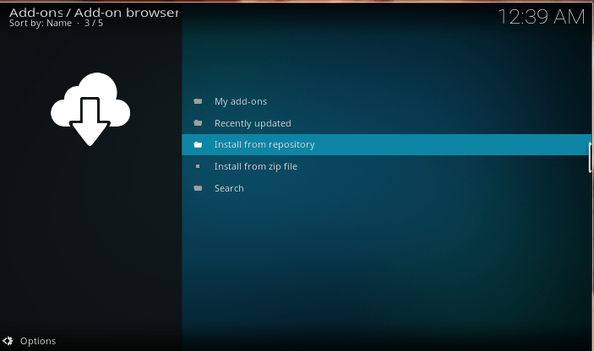The height and width of the screenshot is (351, 594).
Task: Click the small square icon beside Install from zip file
Action: pos(198,166)
